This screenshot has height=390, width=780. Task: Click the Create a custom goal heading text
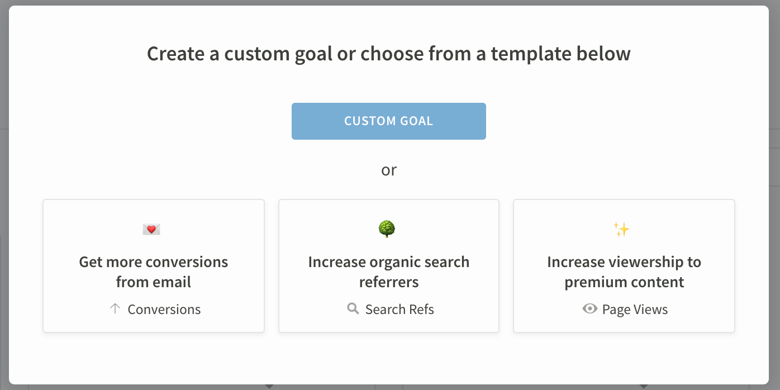389,54
